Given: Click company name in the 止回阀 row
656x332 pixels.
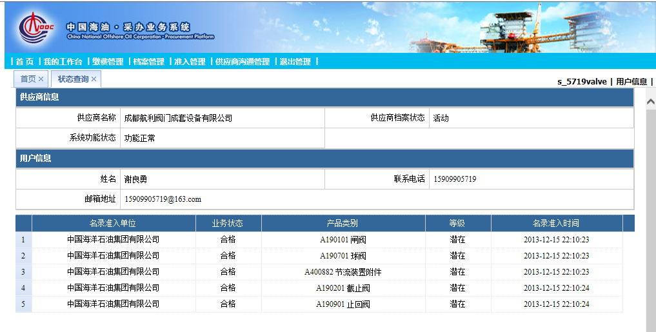Looking at the screenshot, I should tap(114, 304).
